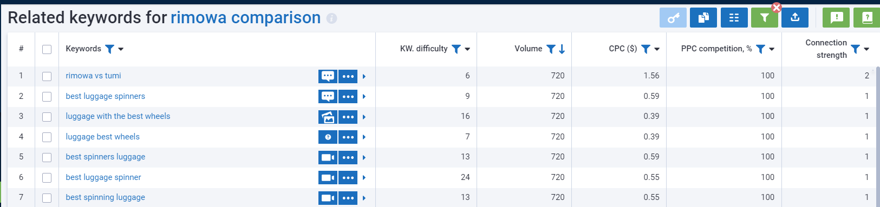The height and width of the screenshot is (207, 880).
Task: Expand the rimowa vs tumi row arrow
Action: click(364, 77)
